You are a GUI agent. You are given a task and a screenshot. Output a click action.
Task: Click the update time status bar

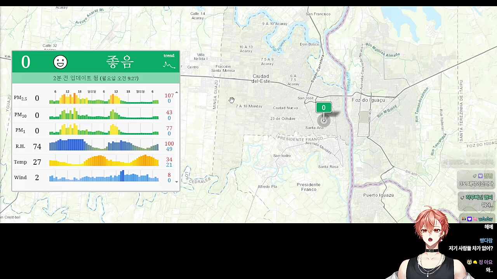[96, 78]
